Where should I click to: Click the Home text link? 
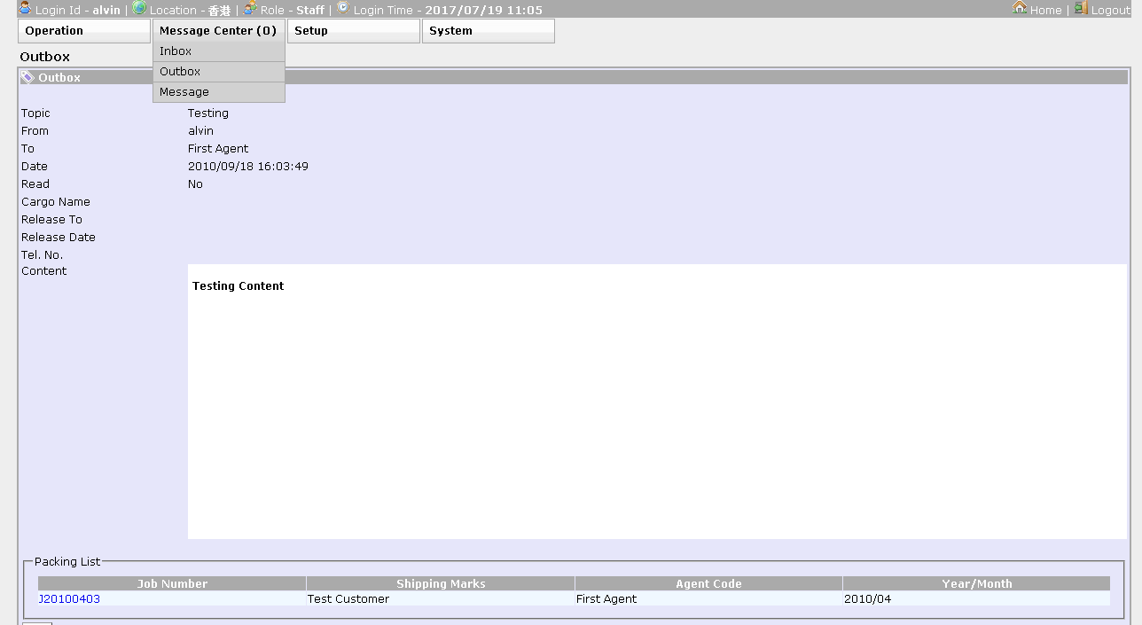(x=1045, y=11)
